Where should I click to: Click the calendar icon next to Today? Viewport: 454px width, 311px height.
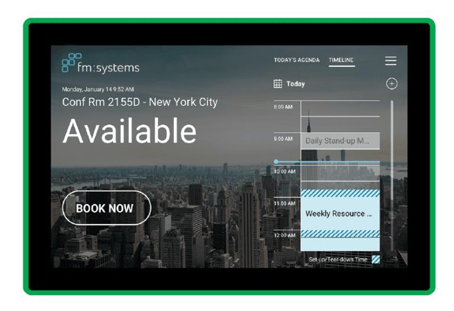[x=278, y=84]
